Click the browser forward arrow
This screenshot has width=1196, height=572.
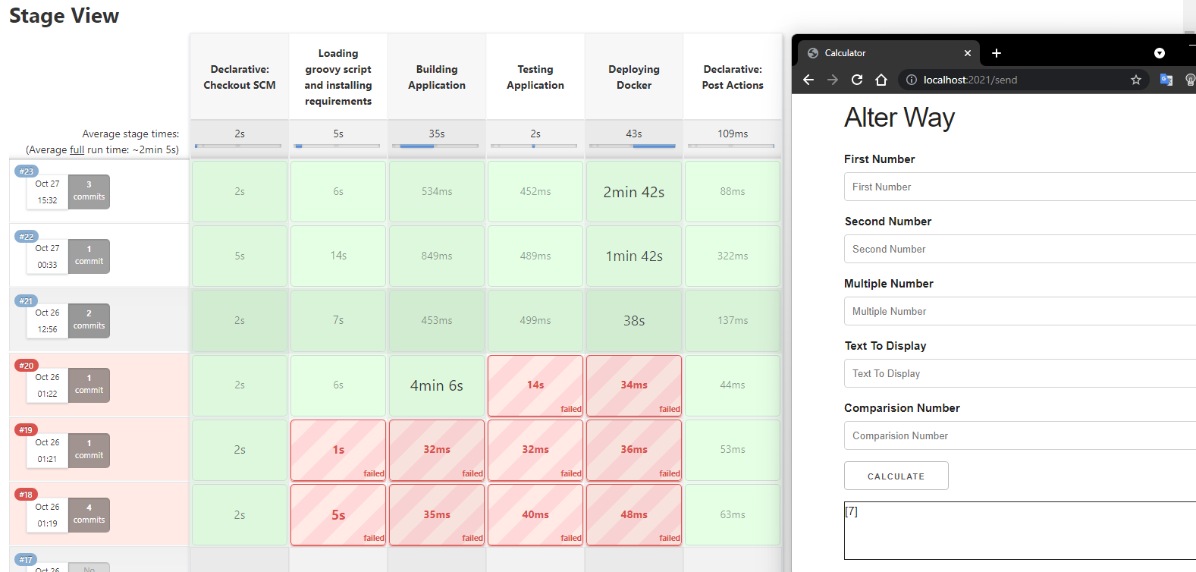pyautogui.click(x=833, y=80)
